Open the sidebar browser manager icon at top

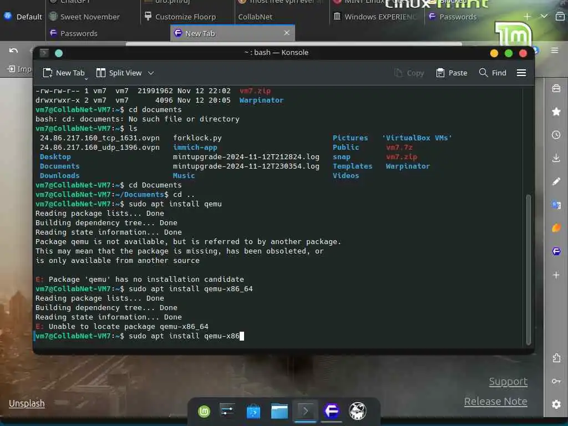click(556, 88)
